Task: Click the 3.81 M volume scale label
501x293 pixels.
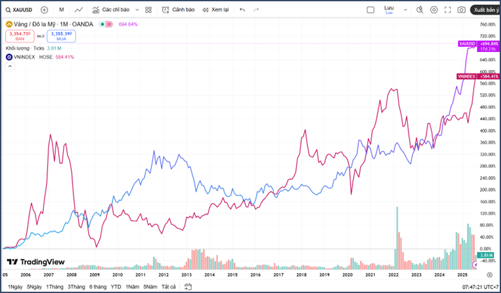Action: click(x=487, y=255)
